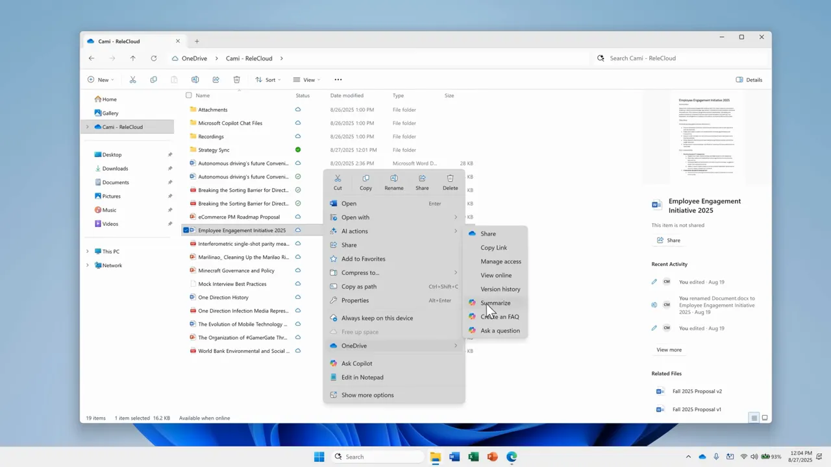The height and width of the screenshot is (467, 831).
Task: Launch Excel from the taskbar
Action: [x=473, y=457]
